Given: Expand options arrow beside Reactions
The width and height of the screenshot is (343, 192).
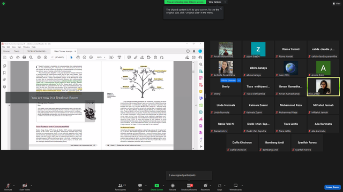Looking at the screenshot, I should (211, 186).
